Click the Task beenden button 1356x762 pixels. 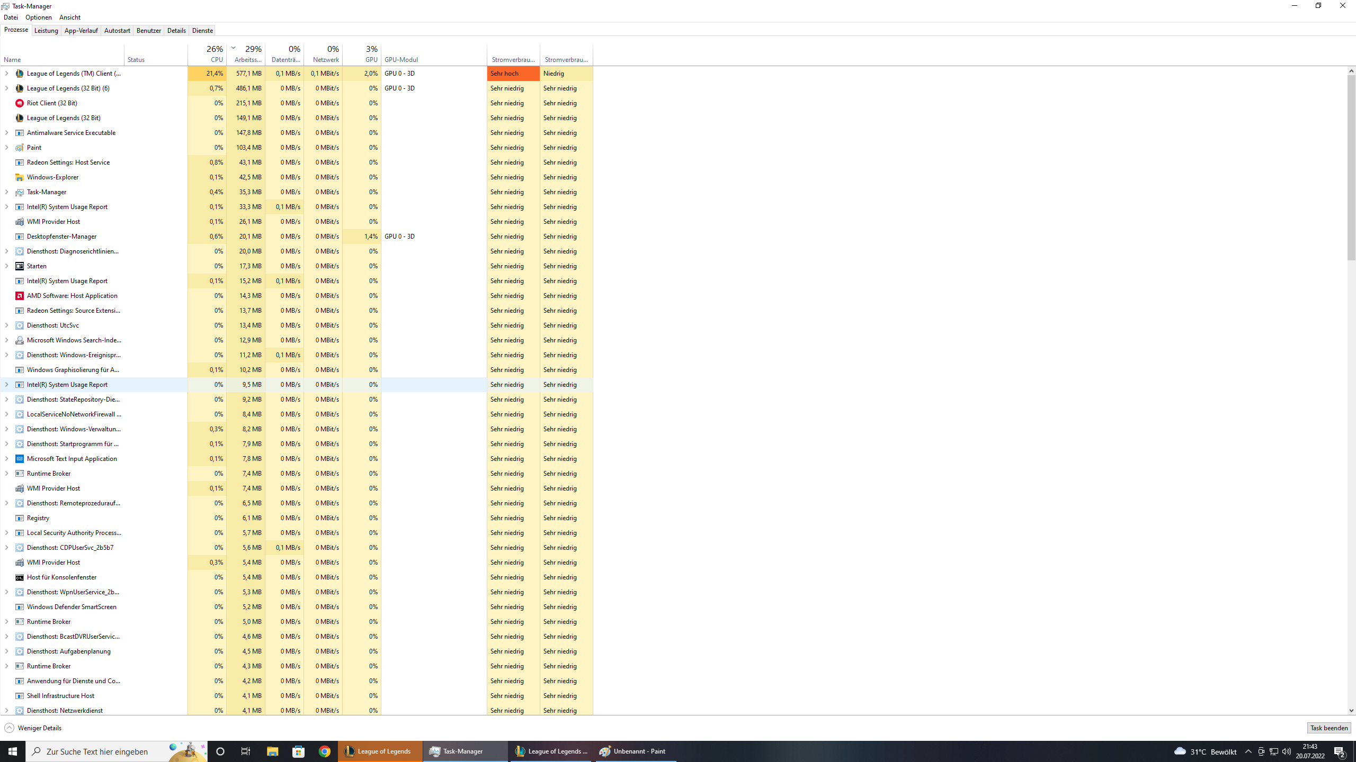(x=1328, y=728)
